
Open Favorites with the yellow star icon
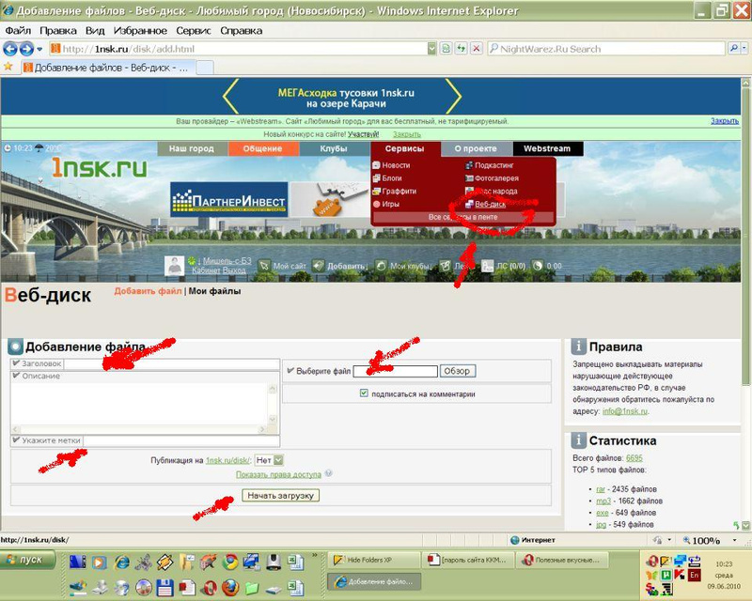pos(8,67)
